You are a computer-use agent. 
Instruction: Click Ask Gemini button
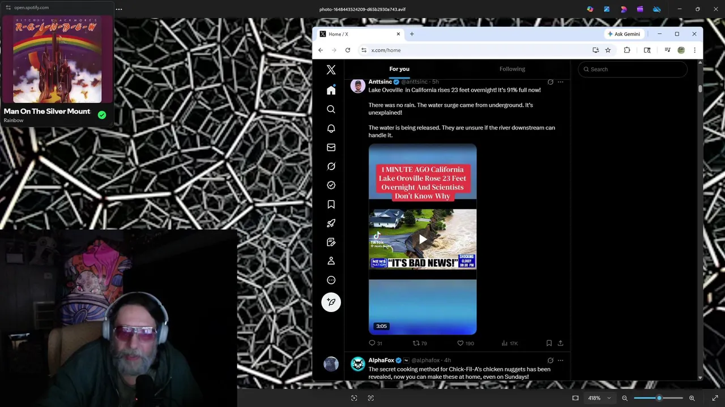[624, 34]
